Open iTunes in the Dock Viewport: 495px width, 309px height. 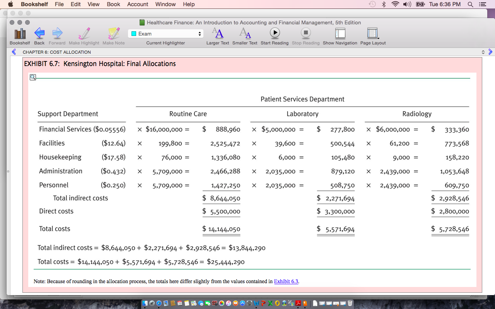click(x=229, y=303)
